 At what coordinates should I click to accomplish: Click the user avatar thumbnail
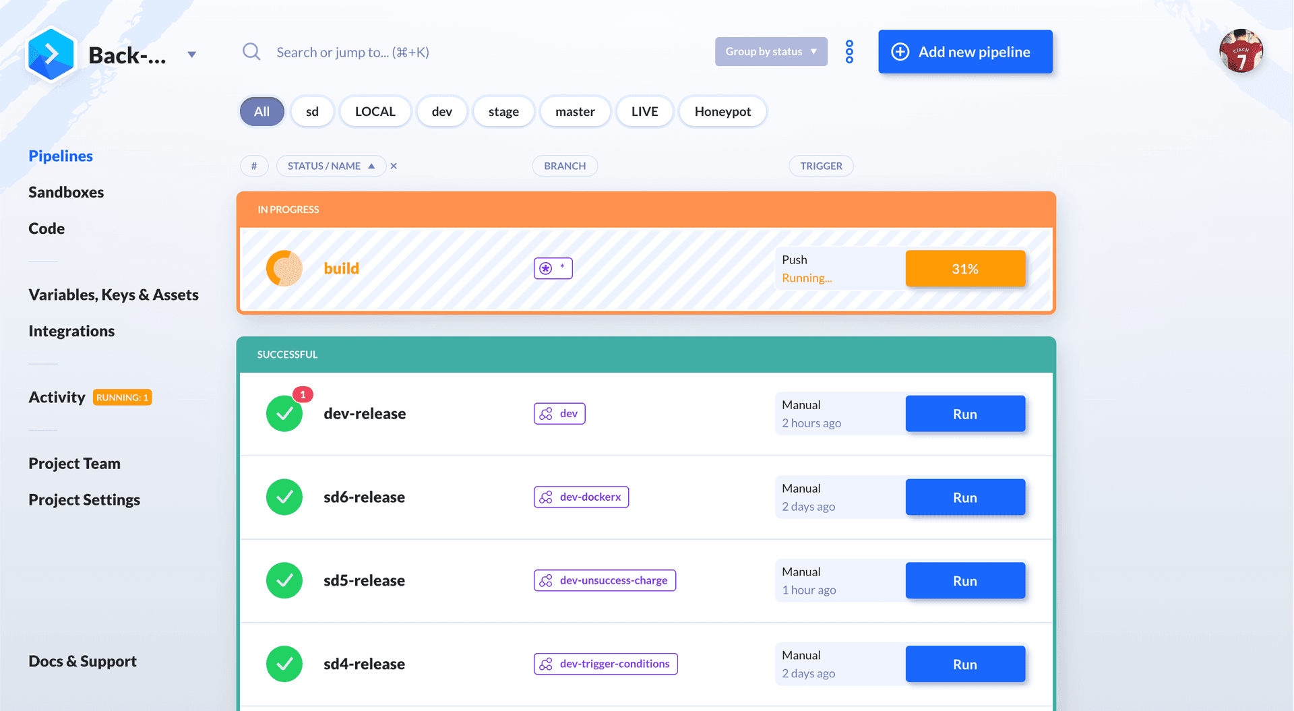pyautogui.click(x=1241, y=51)
